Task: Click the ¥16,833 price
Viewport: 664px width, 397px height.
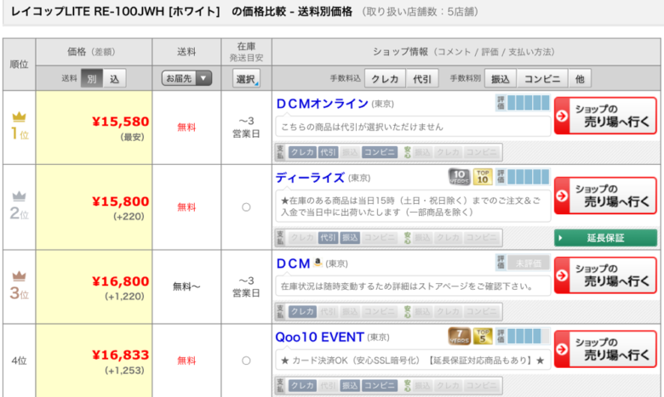Action: coord(121,355)
